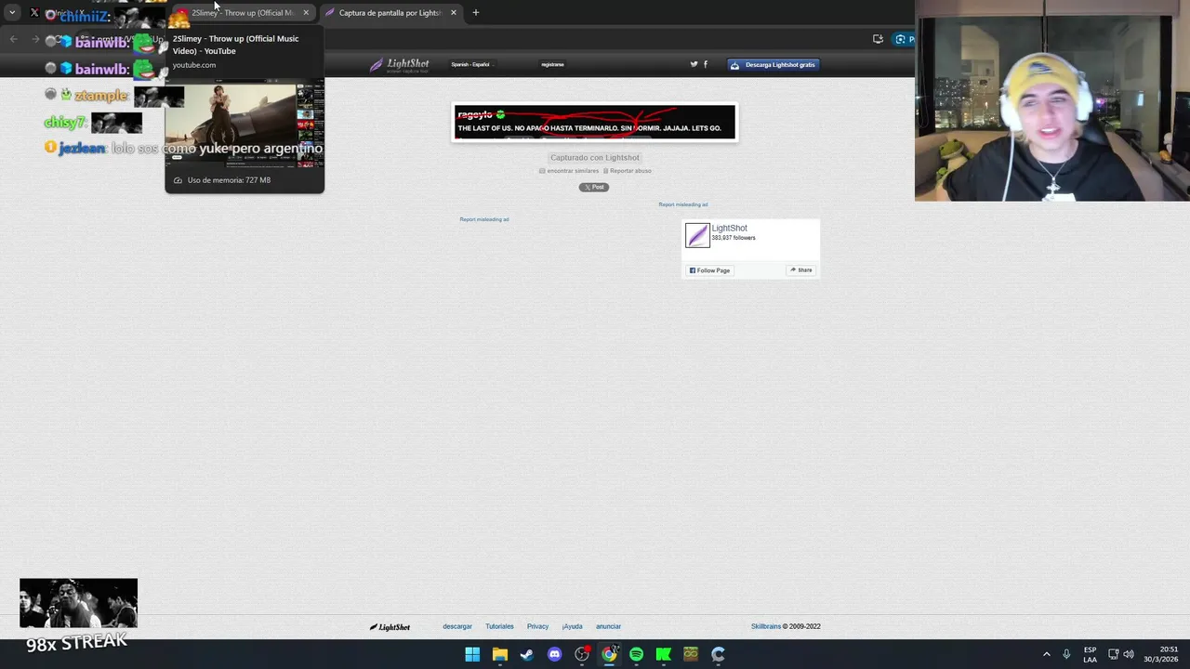Click the YouTube tab preview thumbnail

pos(245,123)
